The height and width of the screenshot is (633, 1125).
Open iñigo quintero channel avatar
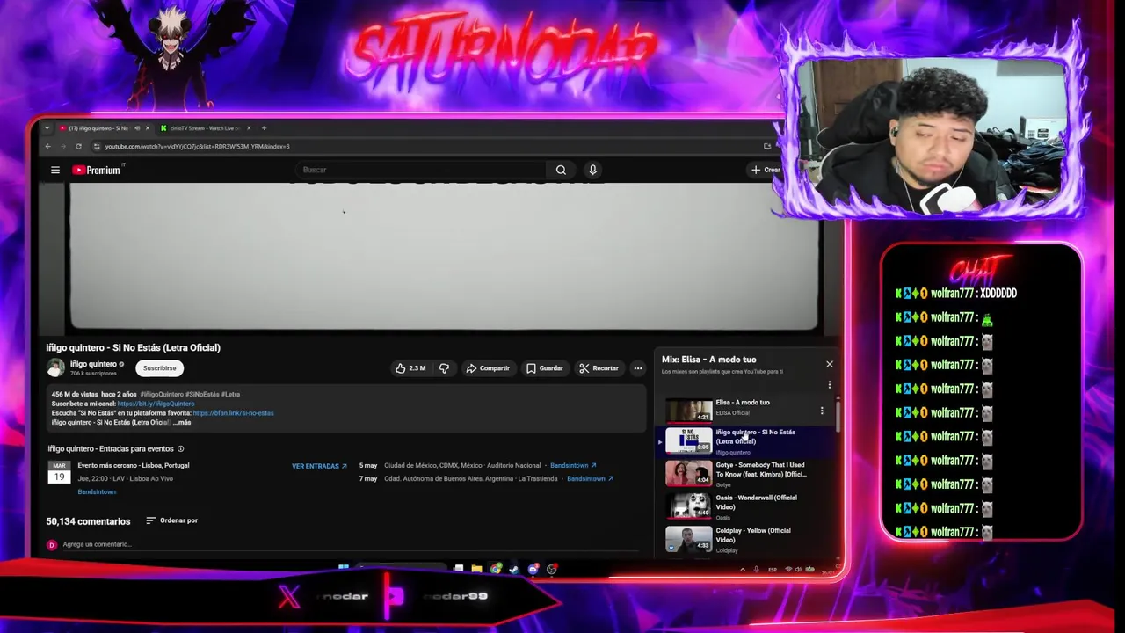pos(55,367)
